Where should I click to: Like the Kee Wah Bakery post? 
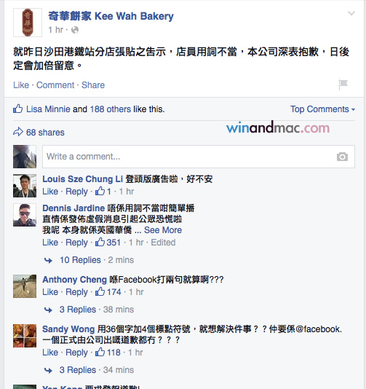pyautogui.click(x=21, y=85)
